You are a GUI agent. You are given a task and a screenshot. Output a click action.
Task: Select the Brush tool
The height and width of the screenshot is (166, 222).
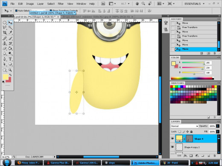point(10,38)
